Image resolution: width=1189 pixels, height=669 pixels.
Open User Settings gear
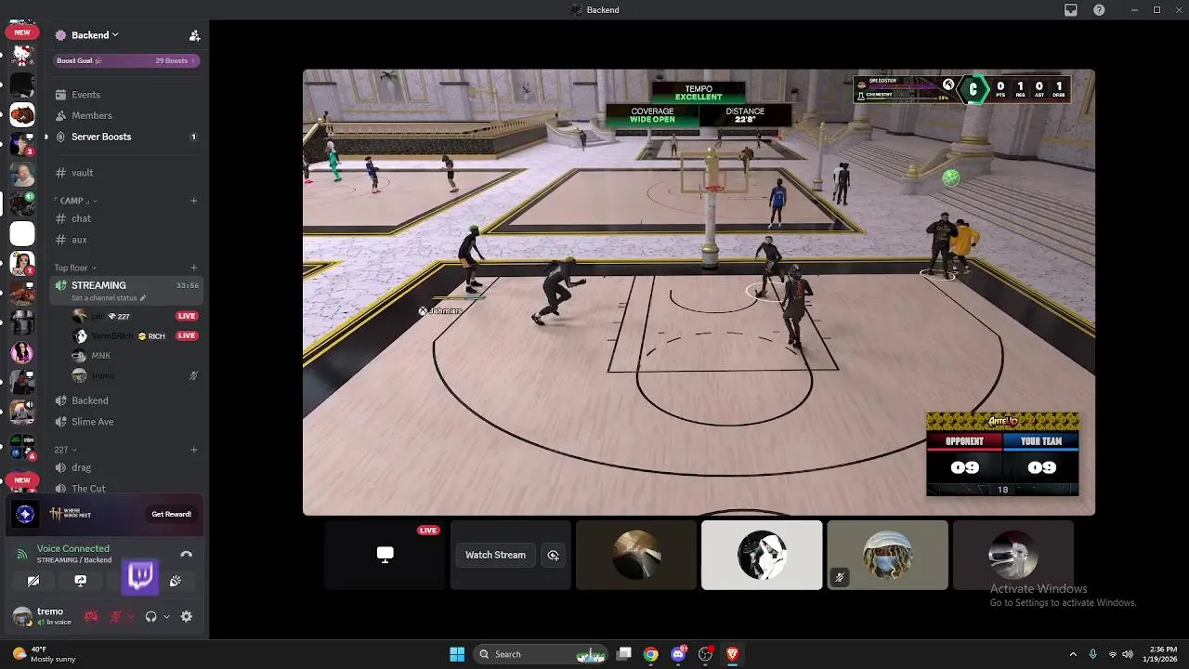(186, 617)
